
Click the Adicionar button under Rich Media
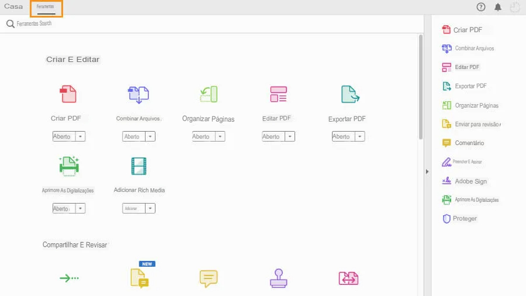point(134,208)
